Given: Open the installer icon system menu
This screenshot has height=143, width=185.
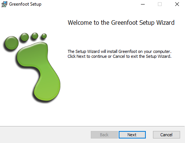Looking at the screenshot, I should coord(4,4).
